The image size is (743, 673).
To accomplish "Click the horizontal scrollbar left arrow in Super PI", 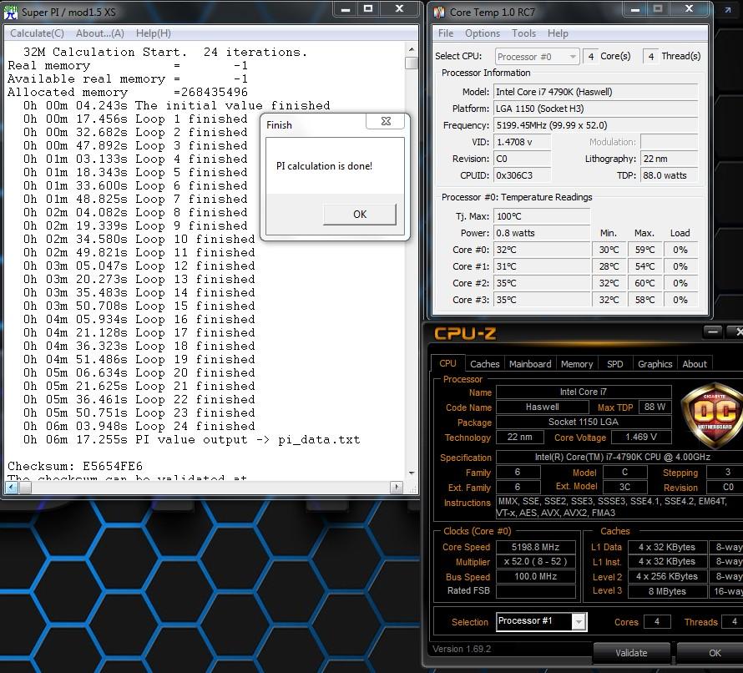I will [12, 487].
